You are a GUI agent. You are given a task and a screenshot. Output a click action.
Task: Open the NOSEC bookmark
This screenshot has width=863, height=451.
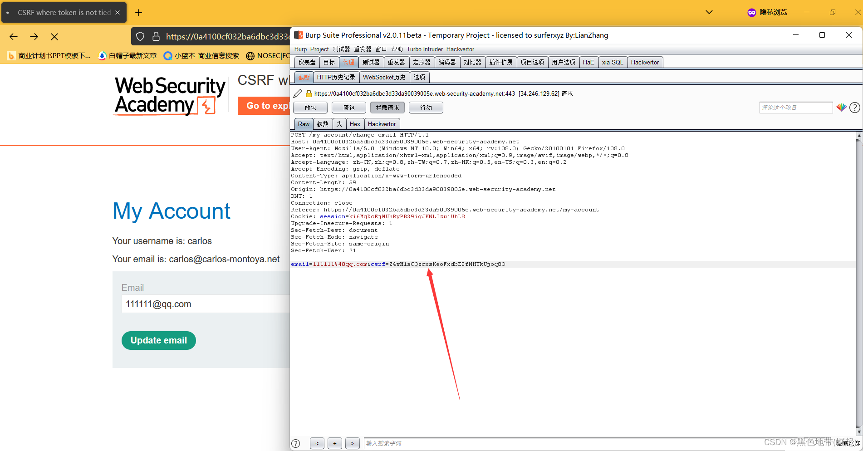pyautogui.click(x=268, y=56)
